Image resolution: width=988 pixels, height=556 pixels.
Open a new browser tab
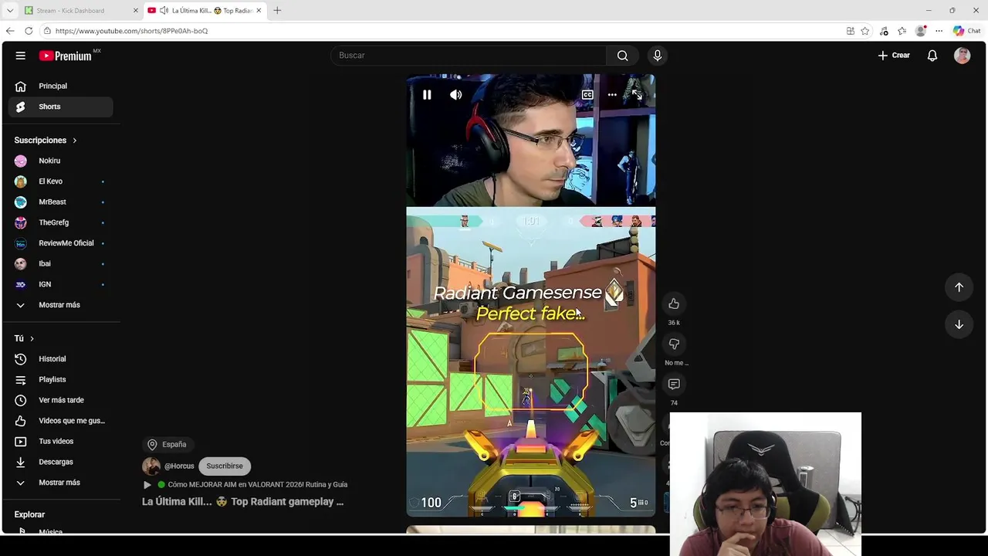point(277,10)
